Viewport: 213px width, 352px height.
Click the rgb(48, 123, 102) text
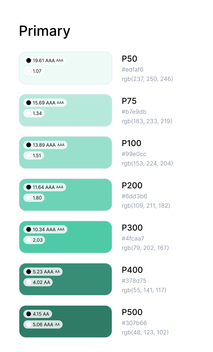tap(145, 332)
